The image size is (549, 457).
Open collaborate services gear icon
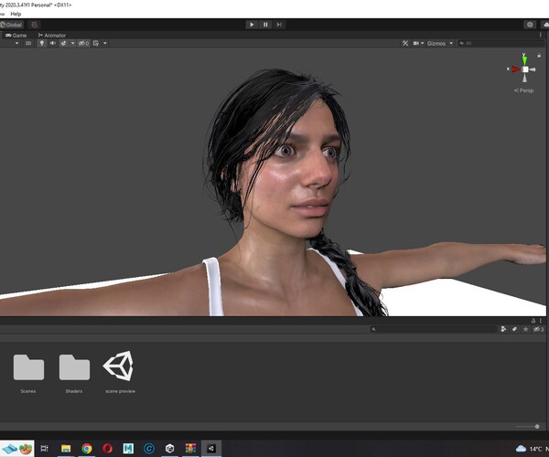530,25
